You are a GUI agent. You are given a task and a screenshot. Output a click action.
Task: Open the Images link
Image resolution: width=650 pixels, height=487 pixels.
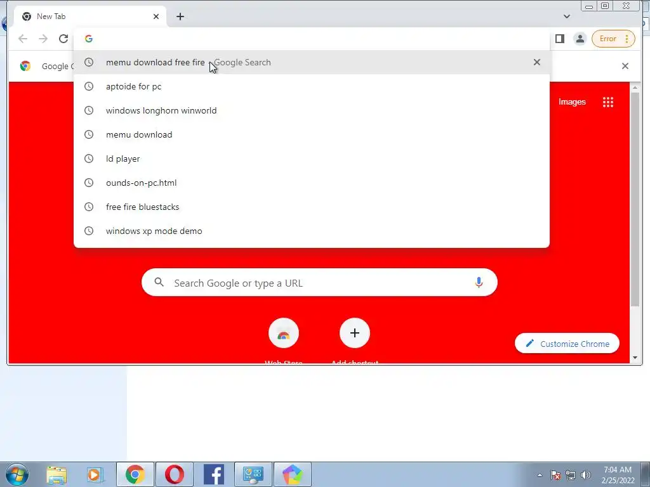[572, 102]
